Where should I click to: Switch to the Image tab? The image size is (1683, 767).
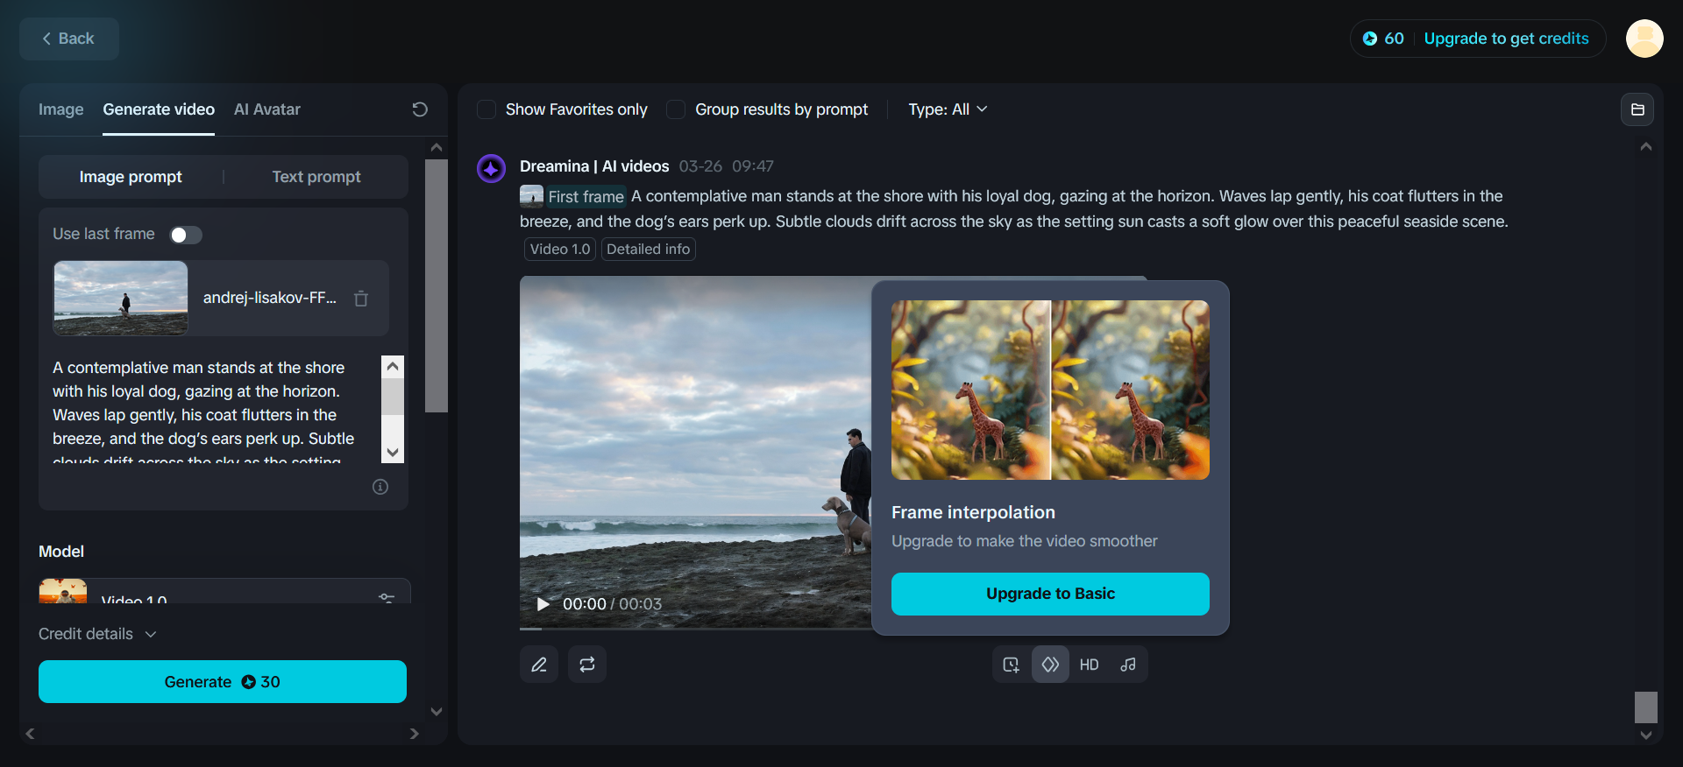[x=61, y=109]
